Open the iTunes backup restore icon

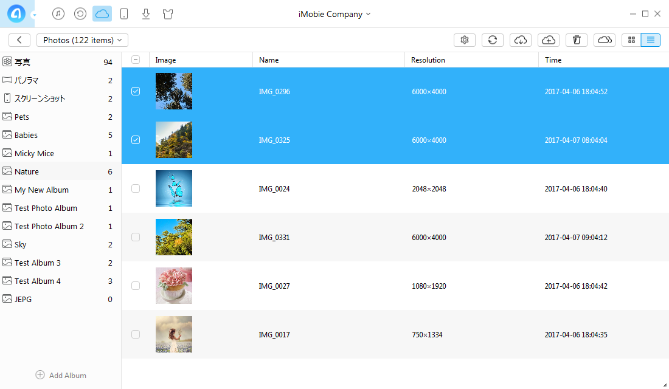[80, 13]
